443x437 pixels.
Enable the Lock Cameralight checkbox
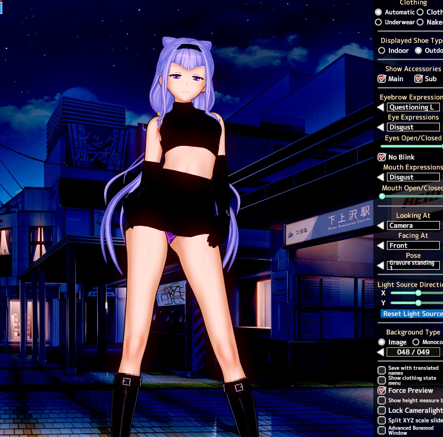pyautogui.click(x=382, y=410)
